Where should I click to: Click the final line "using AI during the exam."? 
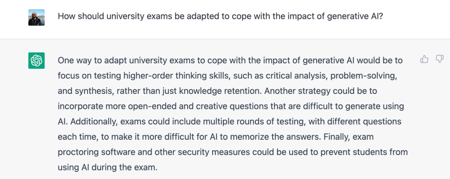[107, 168]
